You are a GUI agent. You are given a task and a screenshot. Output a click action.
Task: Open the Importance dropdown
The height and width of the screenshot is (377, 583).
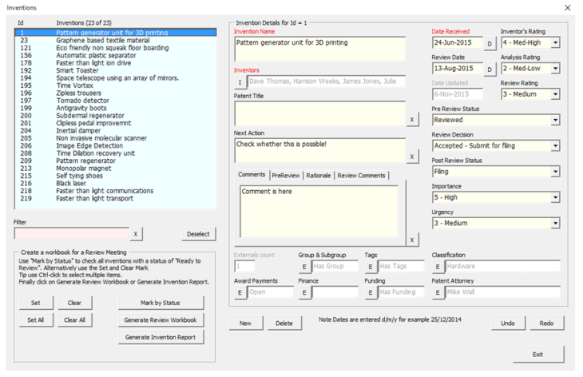pyautogui.click(x=555, y=197)
